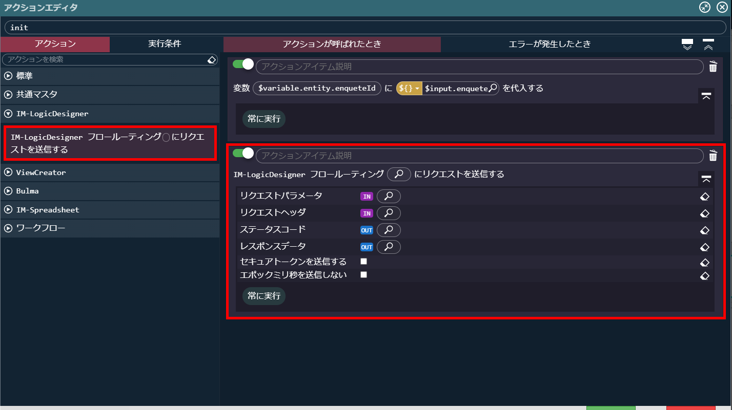Image resolution: width=732 pixels, height=410 pixels.
Task: Select アクションが呼ばれたとき tab
Action: [x=332, y=44]
